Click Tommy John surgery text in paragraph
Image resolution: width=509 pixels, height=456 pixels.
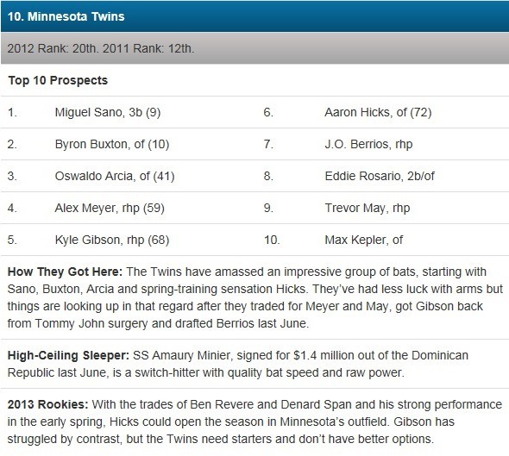(91, 323)
